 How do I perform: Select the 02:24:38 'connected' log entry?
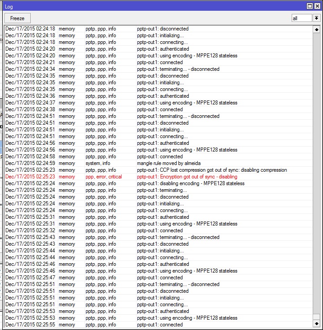point(158,109)
